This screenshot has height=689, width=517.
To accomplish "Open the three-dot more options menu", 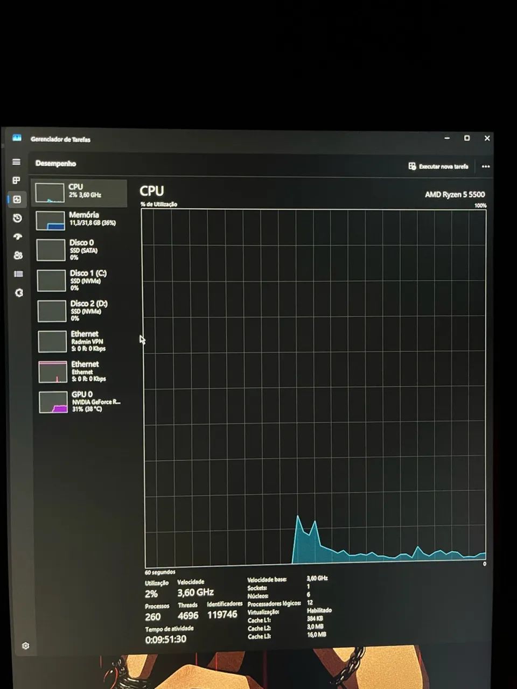I will [486, 166].
